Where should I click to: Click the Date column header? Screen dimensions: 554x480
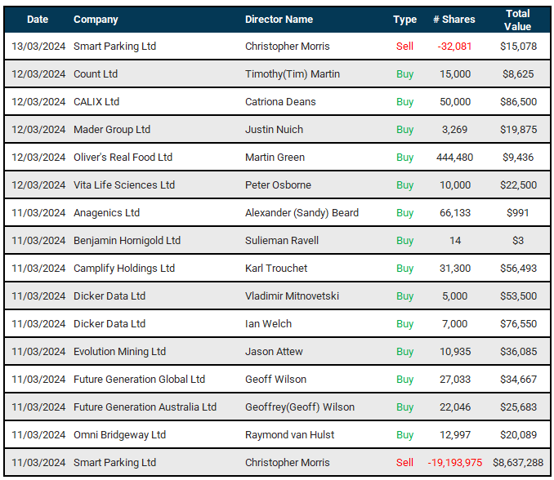[38, 20]
